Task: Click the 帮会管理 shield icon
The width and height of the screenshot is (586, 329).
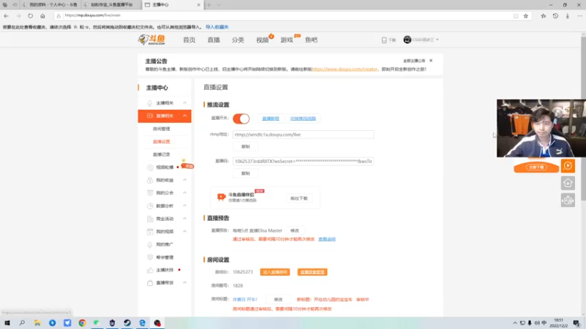Action: (x=150, y=257)
